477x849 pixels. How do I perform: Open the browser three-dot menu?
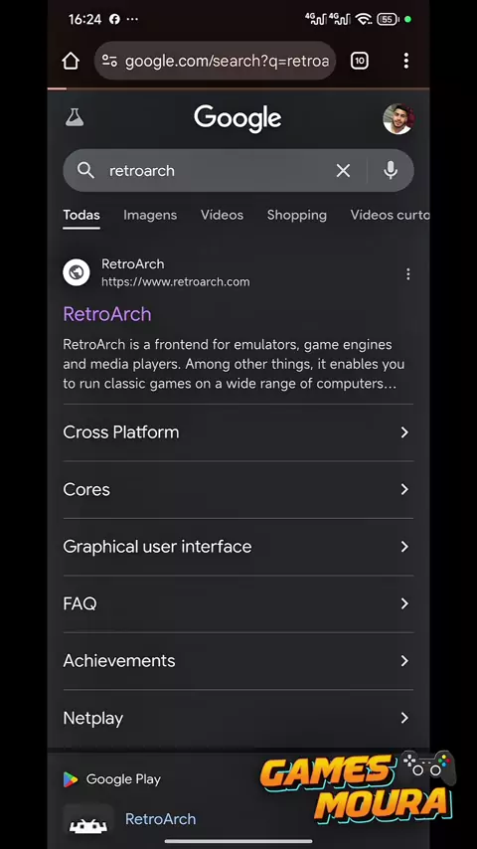click(x=406, y=61)
